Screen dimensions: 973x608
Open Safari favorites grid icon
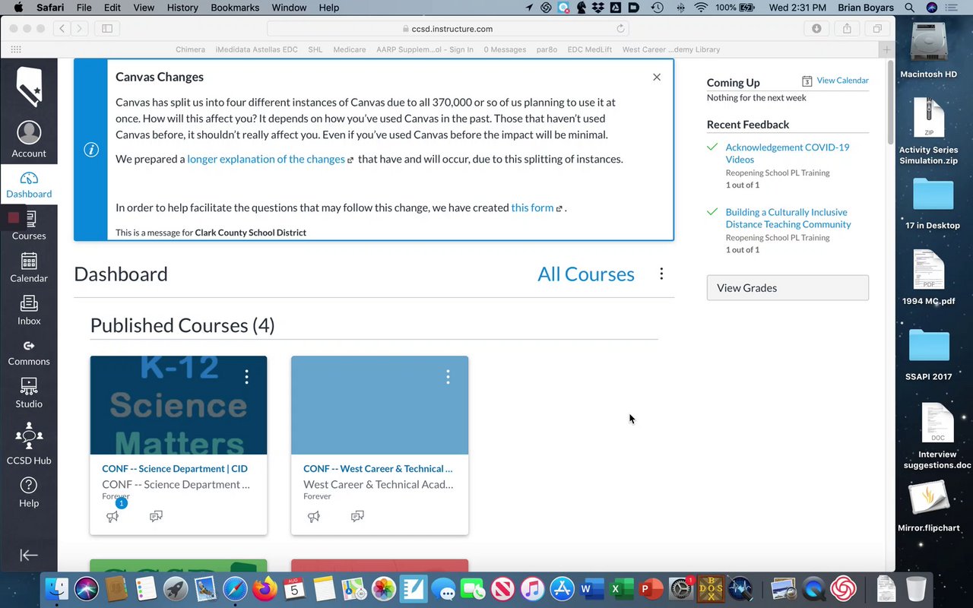pos(16,49)
